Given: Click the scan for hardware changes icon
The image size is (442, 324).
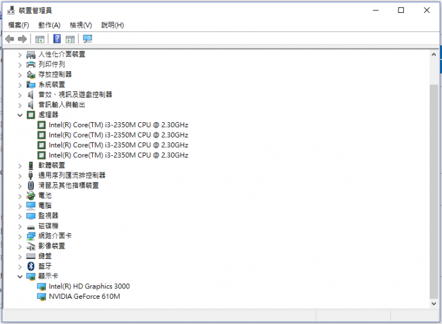Looking at the screenshot, I should (x=87, y=39).
